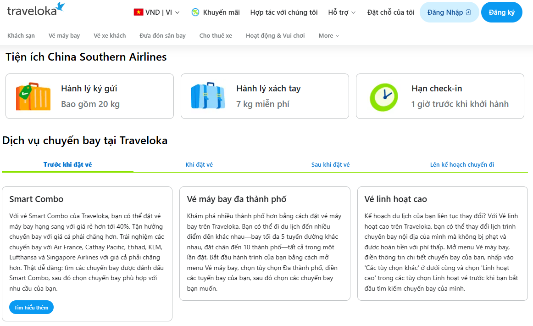
Task: Click the Khuyến mãi percent icon
Action: [195, 12]
